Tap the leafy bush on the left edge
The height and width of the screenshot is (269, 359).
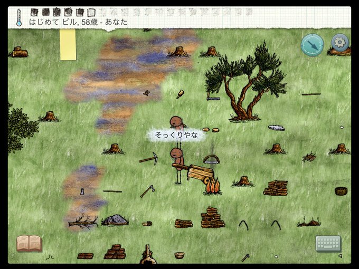22,128
